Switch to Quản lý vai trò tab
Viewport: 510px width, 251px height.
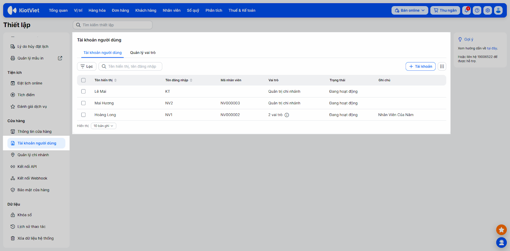click(x=143, y=53)
